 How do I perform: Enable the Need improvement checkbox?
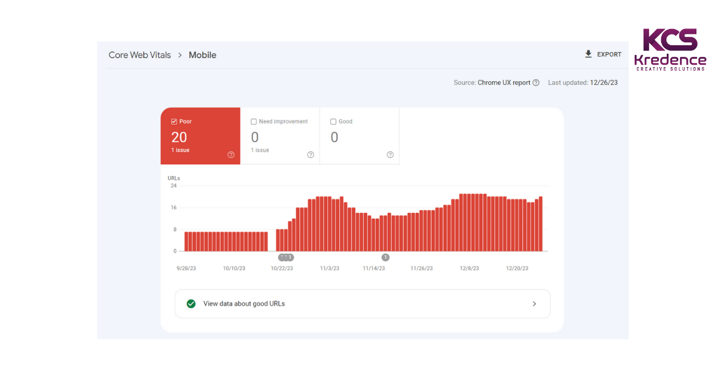(x=253, y=121)
